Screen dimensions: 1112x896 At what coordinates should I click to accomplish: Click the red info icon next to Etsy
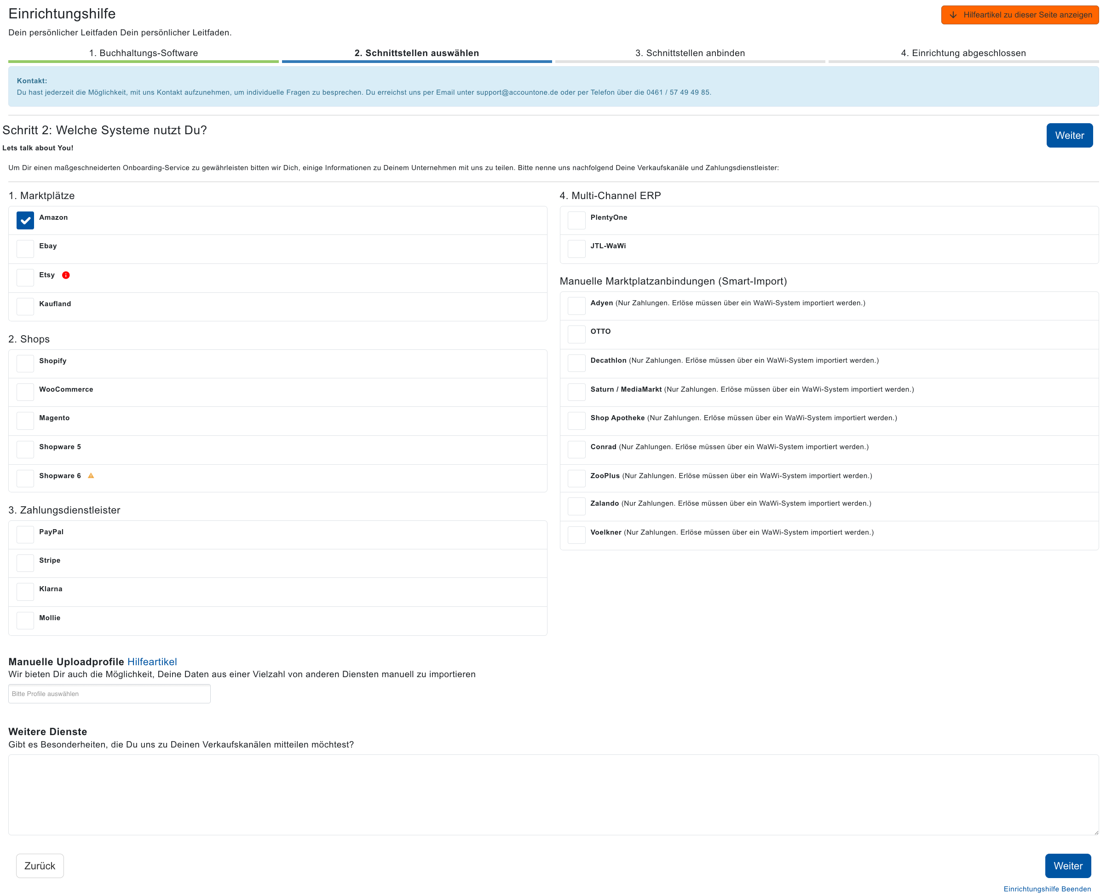[66, 275]
